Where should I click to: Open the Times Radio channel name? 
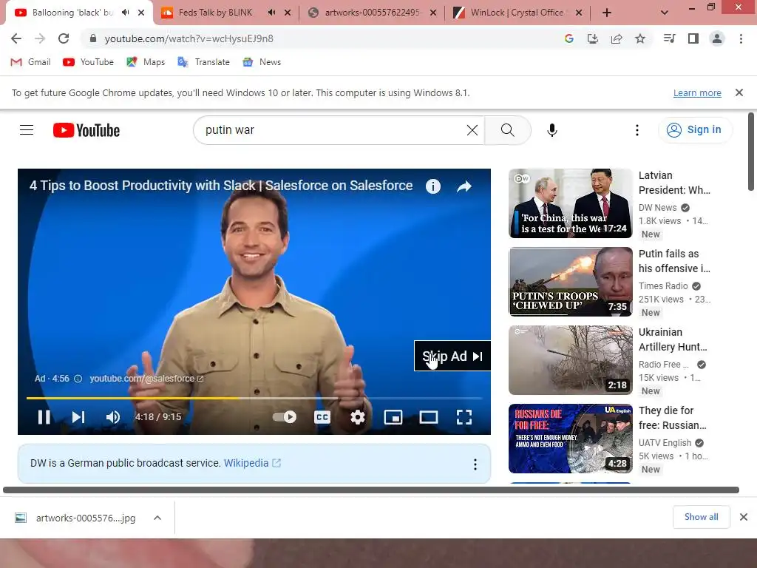tap(663, 286)
